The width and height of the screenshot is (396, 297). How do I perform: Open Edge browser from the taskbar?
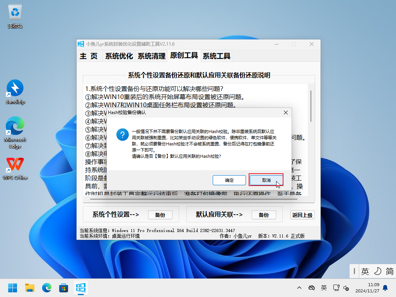(x=46, y=288)
